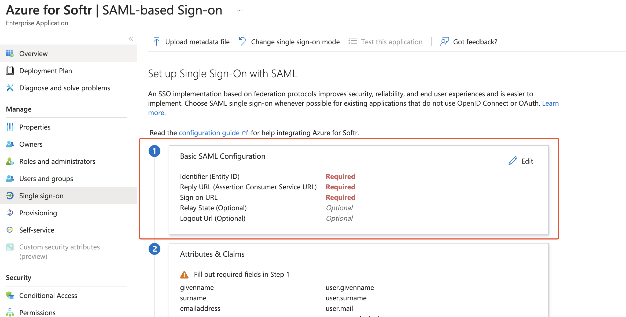
Task: Select Diagnose and solve problems
Action: (x=64, y=88)
